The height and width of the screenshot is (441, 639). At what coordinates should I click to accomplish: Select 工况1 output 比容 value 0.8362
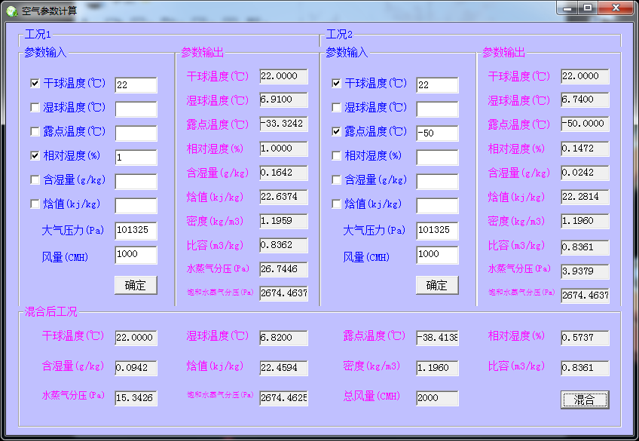pos(283,245)
